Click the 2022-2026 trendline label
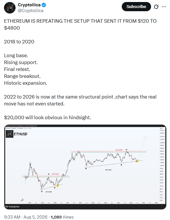Viewport: 170px width, 220px height. (108, 170)
